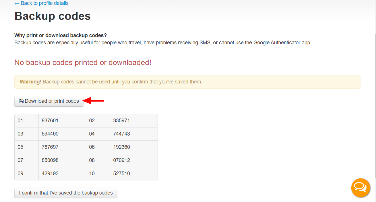The image size is (376, 202).
Task: Click Download or print codes button
Action: coord(49,101)
